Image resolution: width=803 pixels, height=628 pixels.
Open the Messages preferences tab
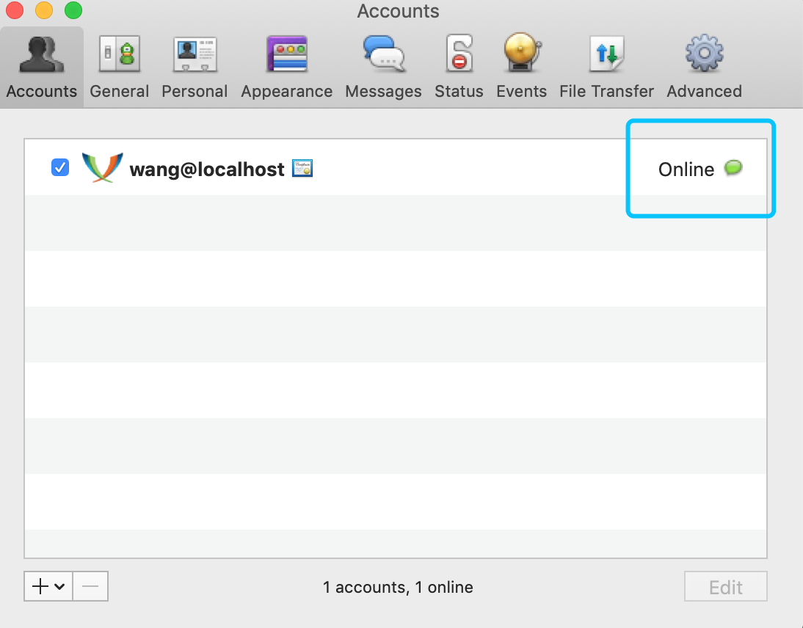(x=384, y=67)
